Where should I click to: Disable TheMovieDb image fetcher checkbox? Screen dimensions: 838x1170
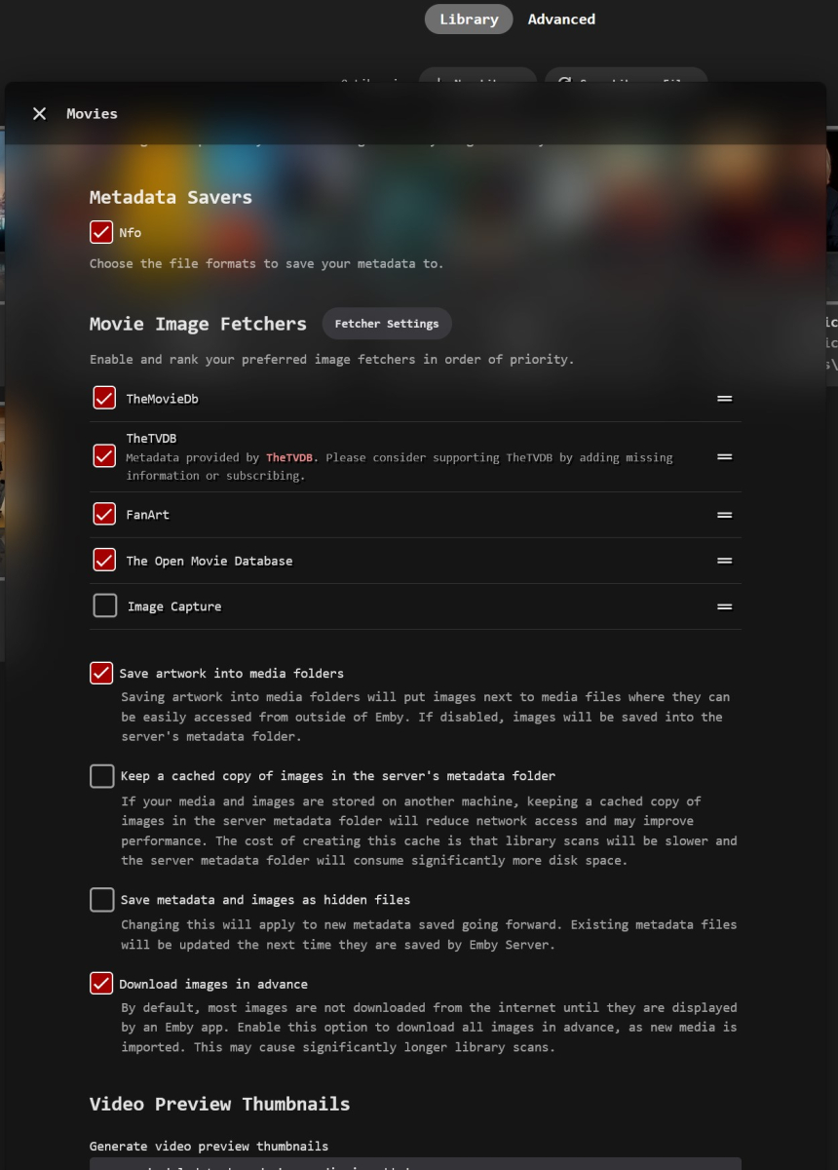coord(104,398)
